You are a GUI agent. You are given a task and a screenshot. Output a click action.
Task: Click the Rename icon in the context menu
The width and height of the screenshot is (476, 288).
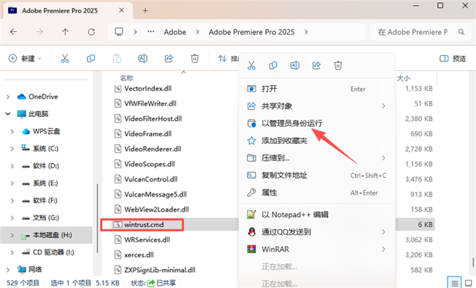coord(294,65)
